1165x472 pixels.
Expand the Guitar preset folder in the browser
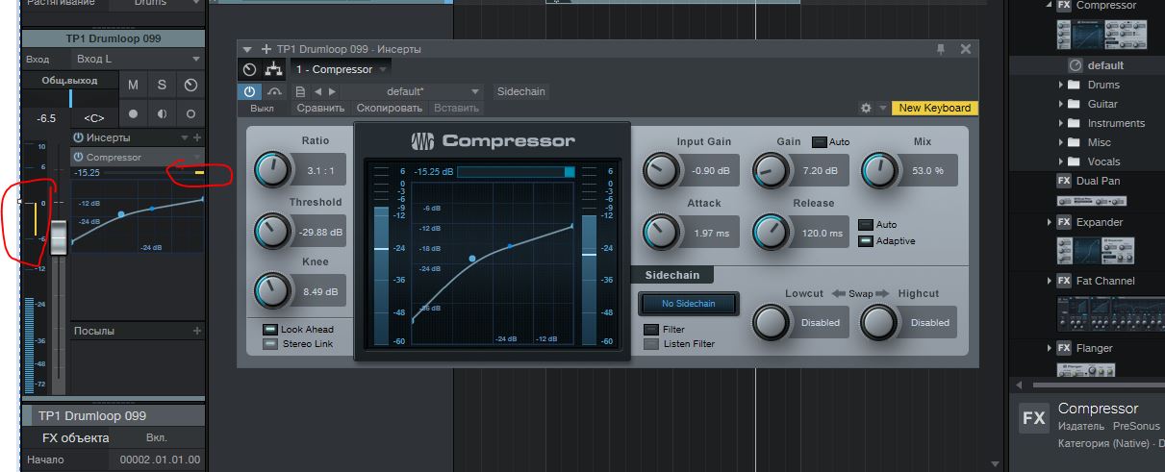1062,104
